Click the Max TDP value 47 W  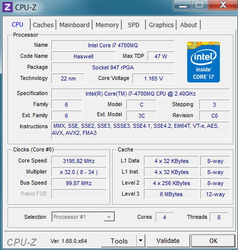click(x=161, y=56)
